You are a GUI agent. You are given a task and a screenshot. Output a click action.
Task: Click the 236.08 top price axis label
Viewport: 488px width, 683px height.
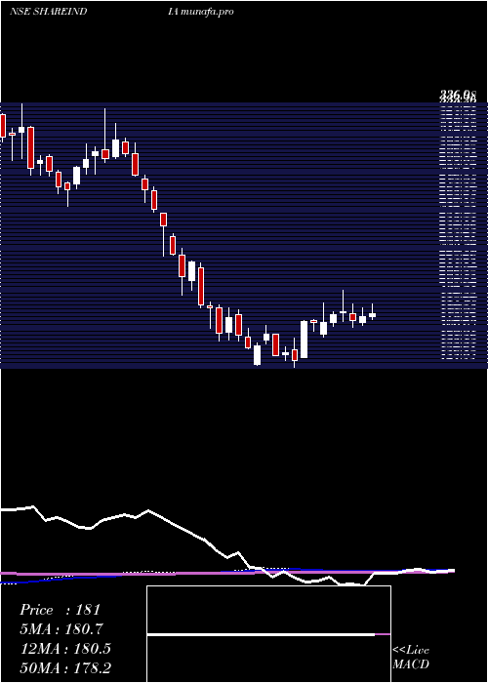[x=458, y=94]
